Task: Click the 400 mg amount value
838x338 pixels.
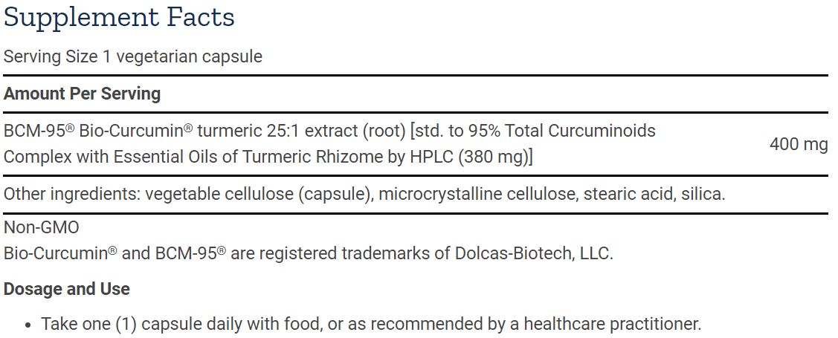Action: 799,144
